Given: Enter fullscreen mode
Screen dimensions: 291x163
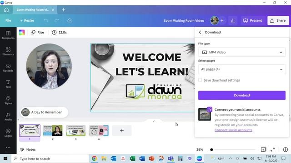Looking at the screenshot, I should click(x=273, y=149).
